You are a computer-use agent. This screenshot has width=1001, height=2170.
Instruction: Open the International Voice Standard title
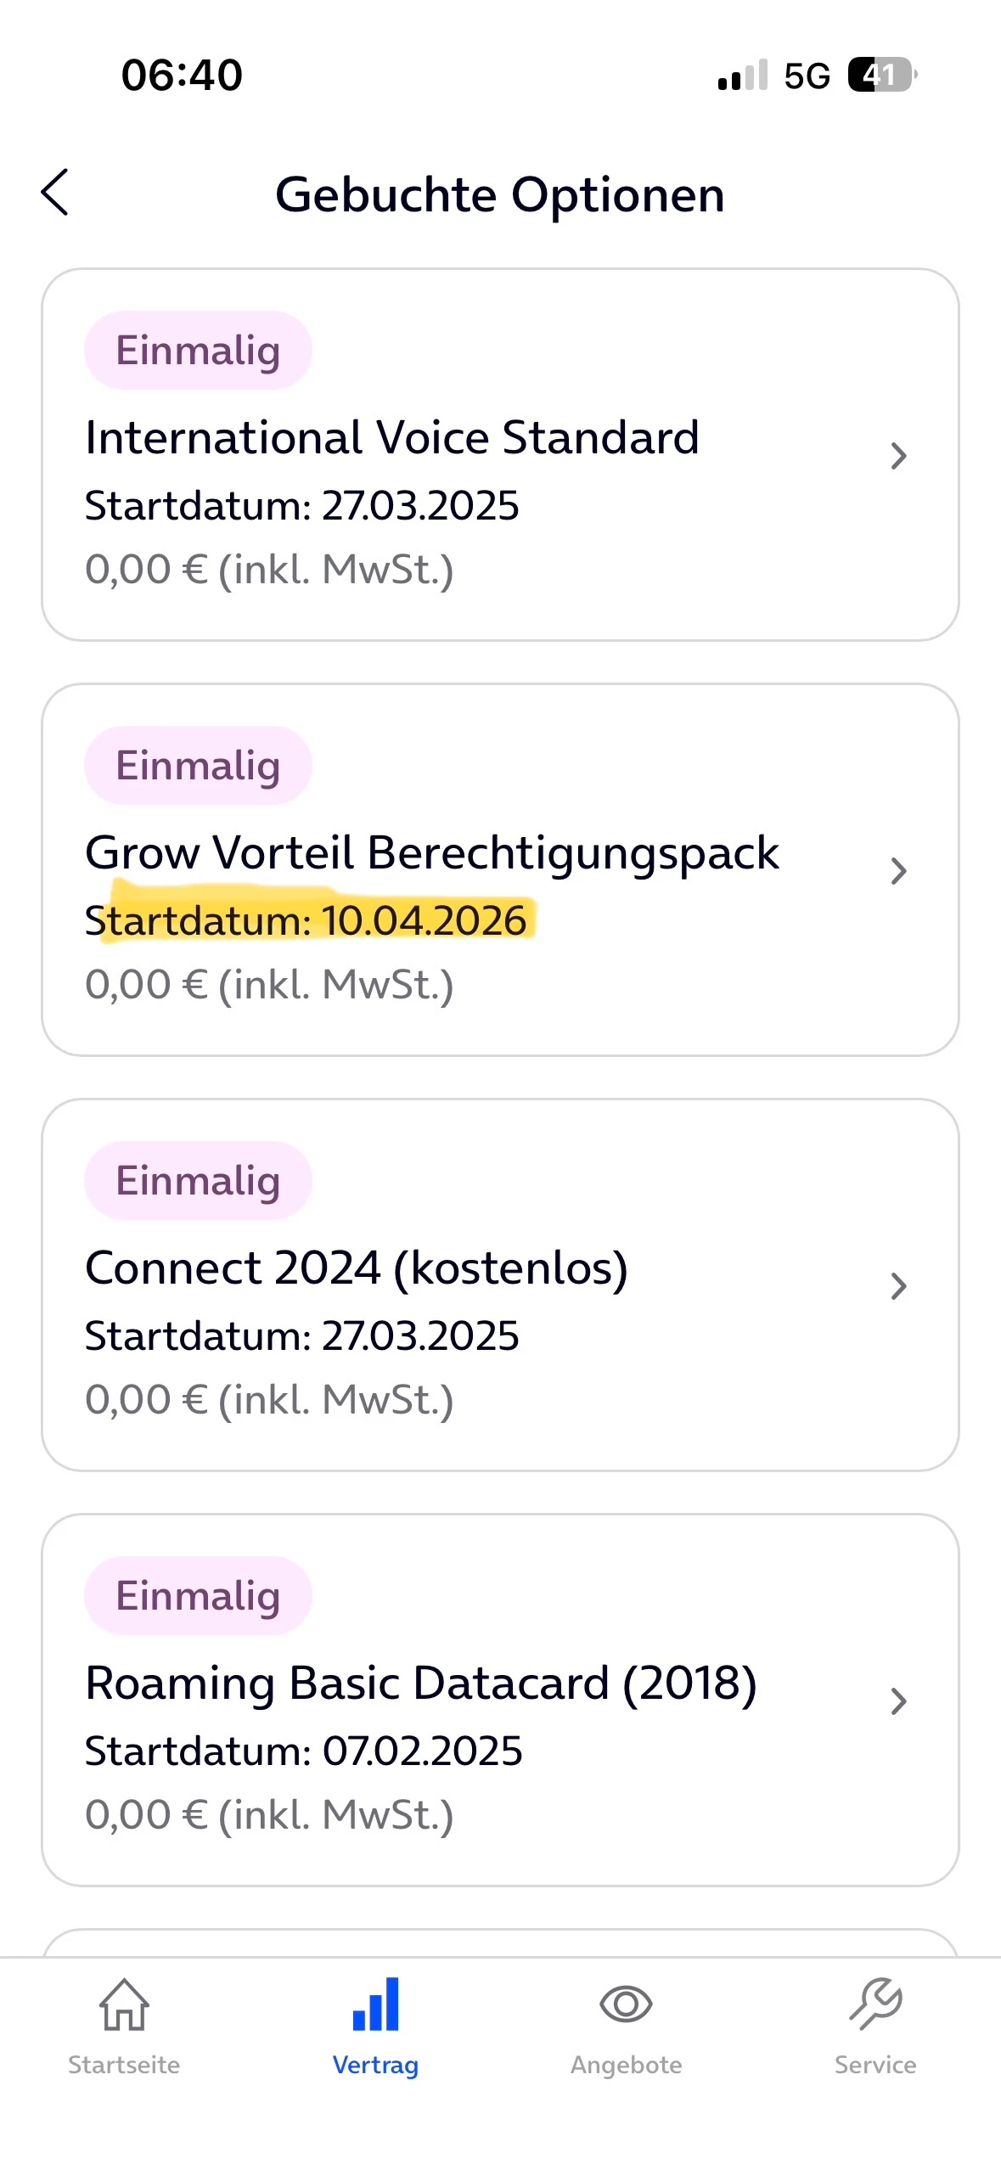(392, 438)
